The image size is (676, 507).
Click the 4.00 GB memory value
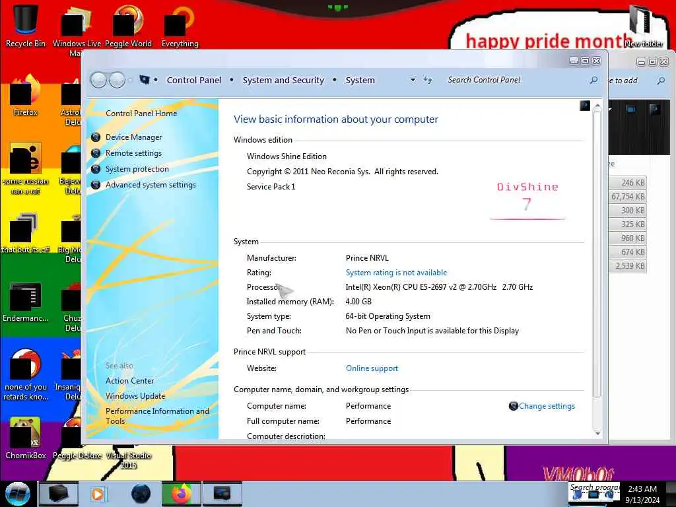(358, 301)
